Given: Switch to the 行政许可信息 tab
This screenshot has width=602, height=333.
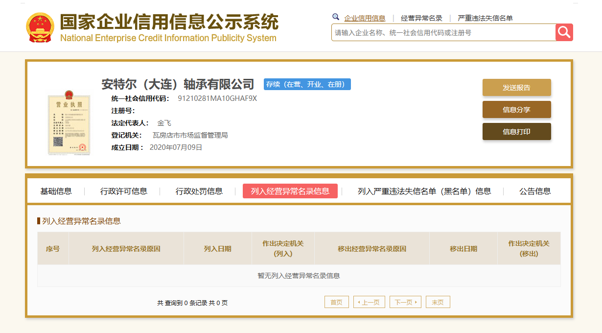Looking at the screenshot, I should (124, 191).
